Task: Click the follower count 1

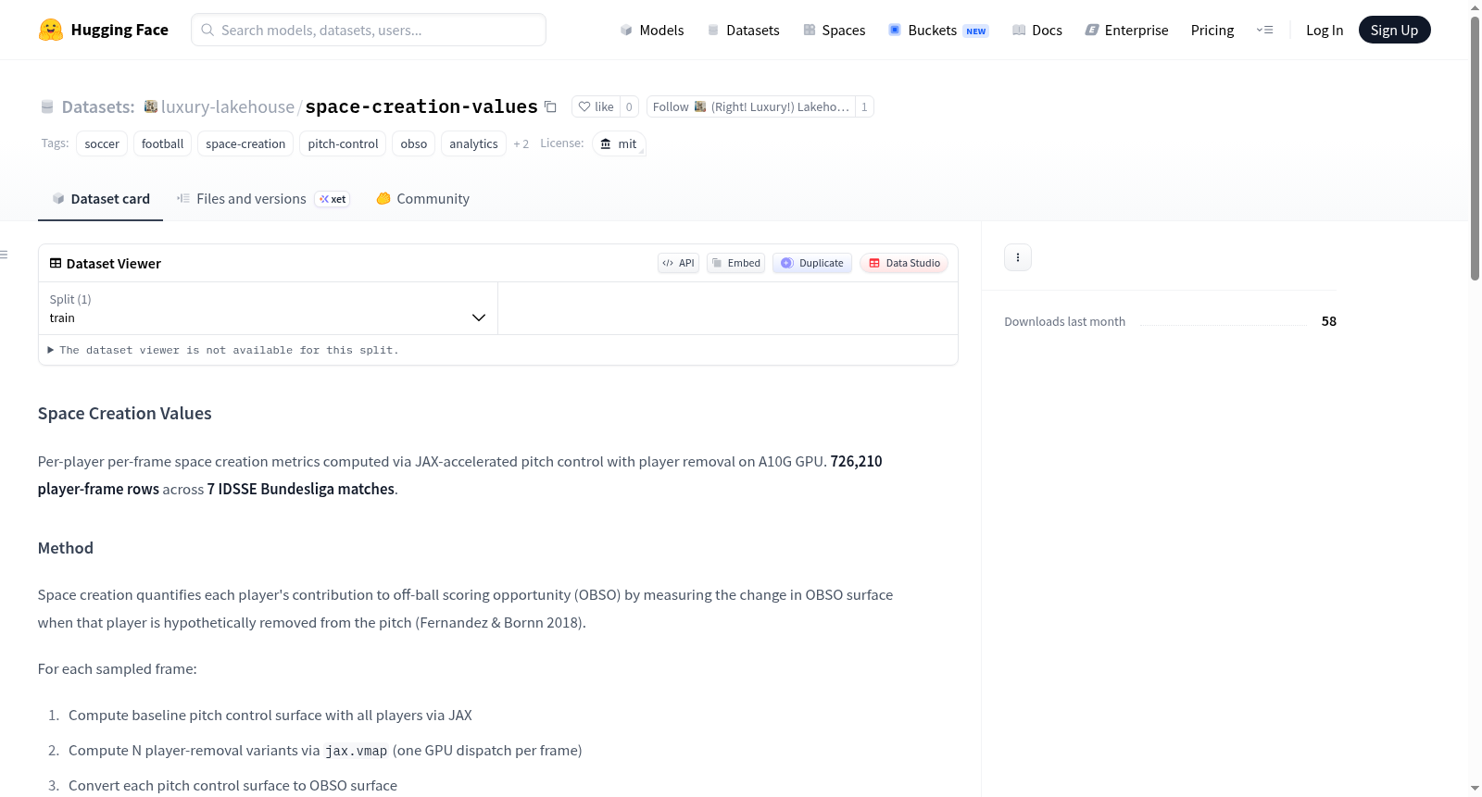Action: pyautogui.click(x=864, y=106)
